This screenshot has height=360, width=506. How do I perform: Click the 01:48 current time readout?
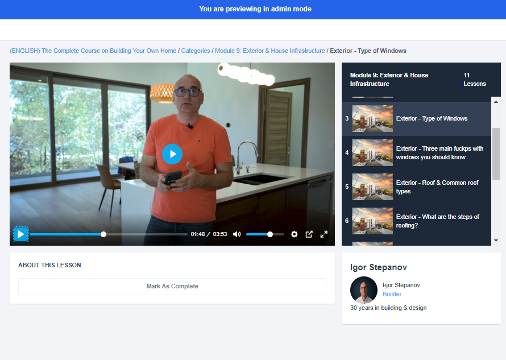click(x=197, y=234)
